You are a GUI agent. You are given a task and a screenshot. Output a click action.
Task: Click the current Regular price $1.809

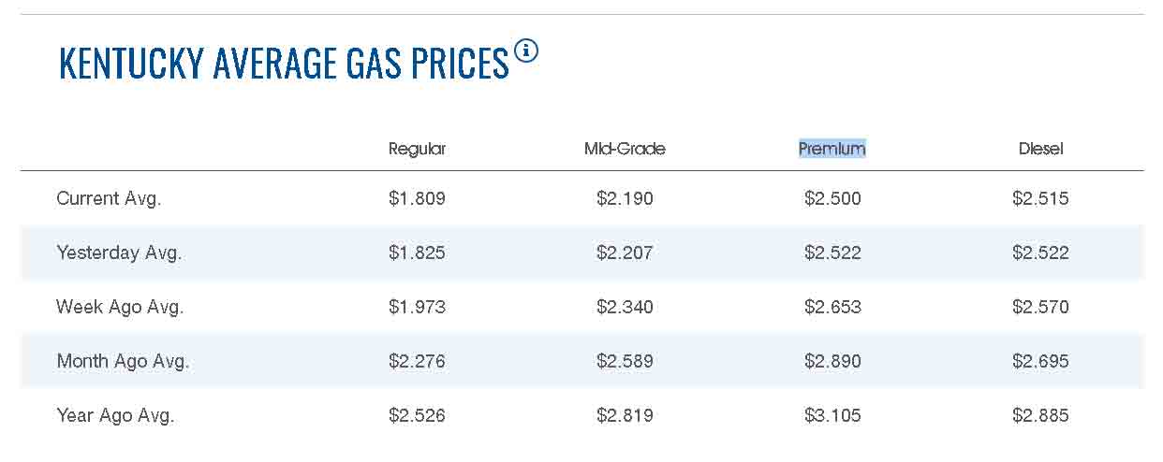(418, 198)
